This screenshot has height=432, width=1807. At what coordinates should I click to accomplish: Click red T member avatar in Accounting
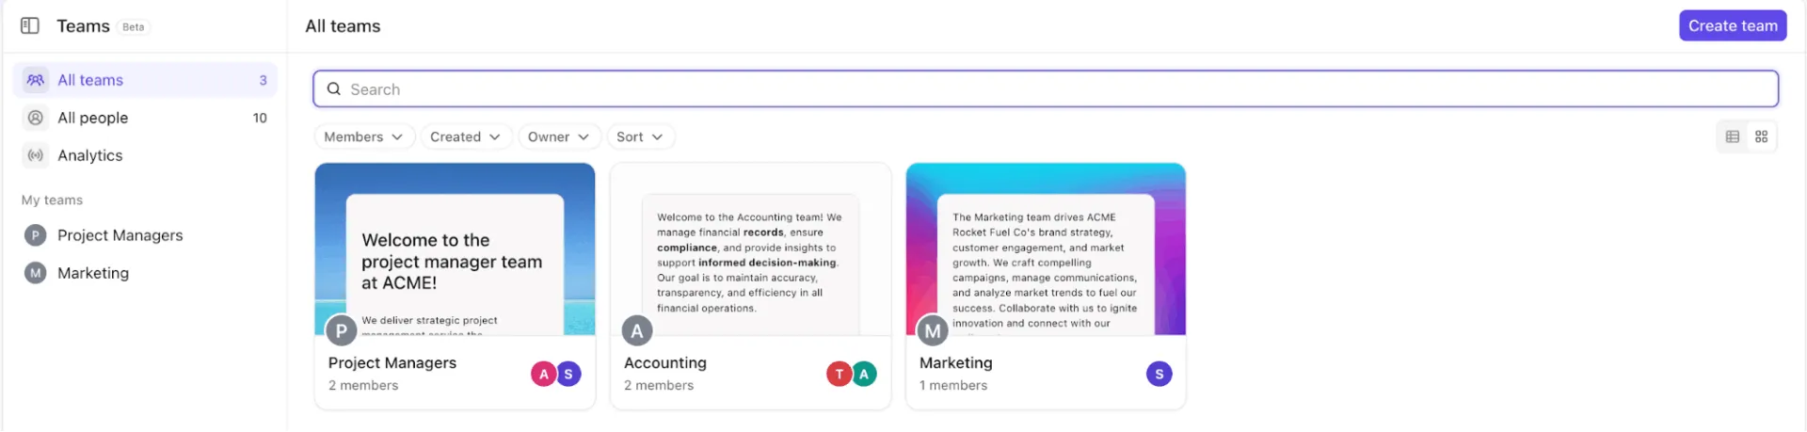click(x=840, y=374)
